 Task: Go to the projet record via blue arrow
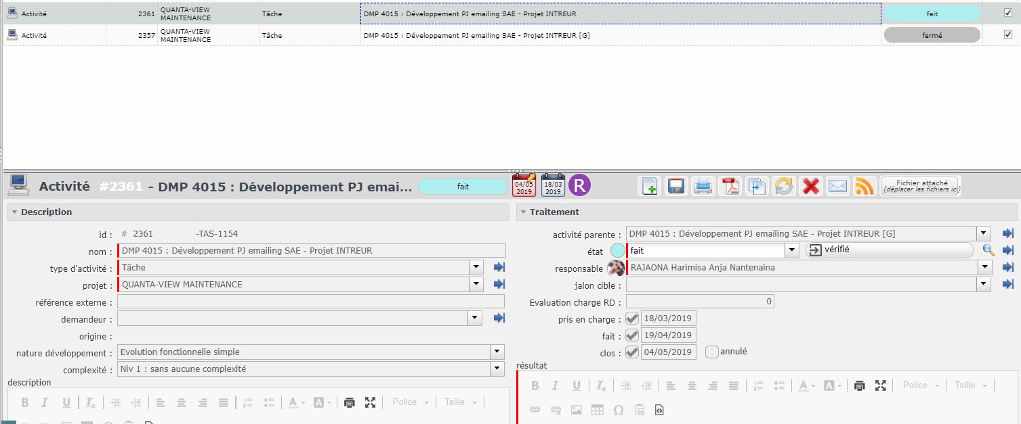click(x=499, y=284)
